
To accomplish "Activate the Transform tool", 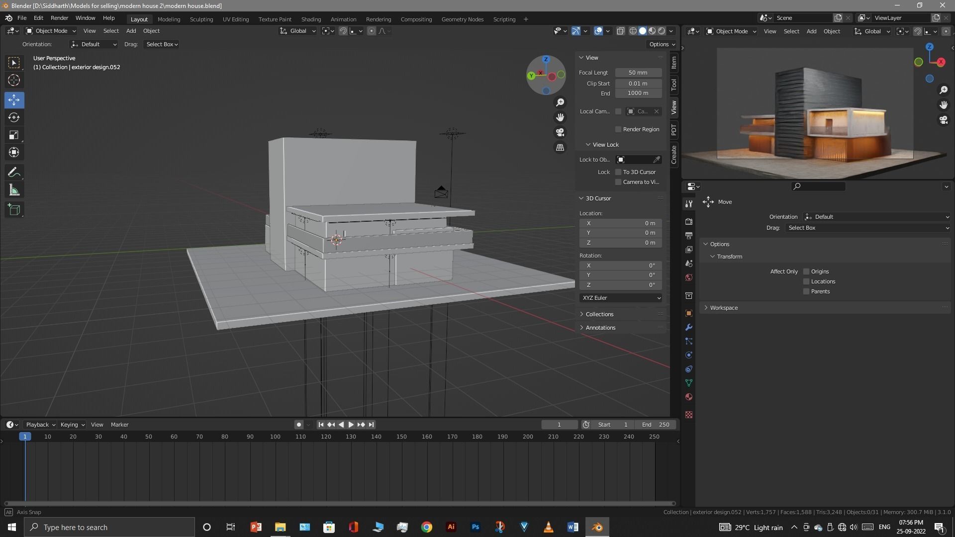I will point(14,153).
